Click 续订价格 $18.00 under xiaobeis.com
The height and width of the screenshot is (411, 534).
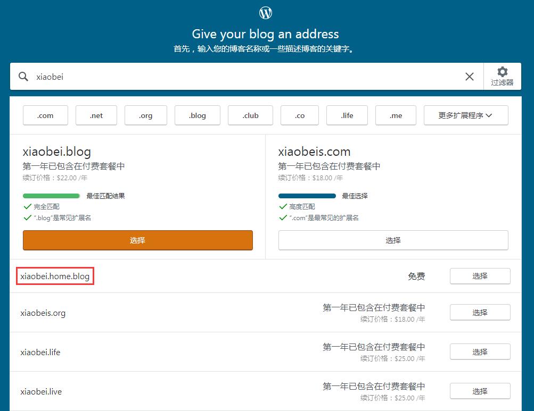click(310, 178)
